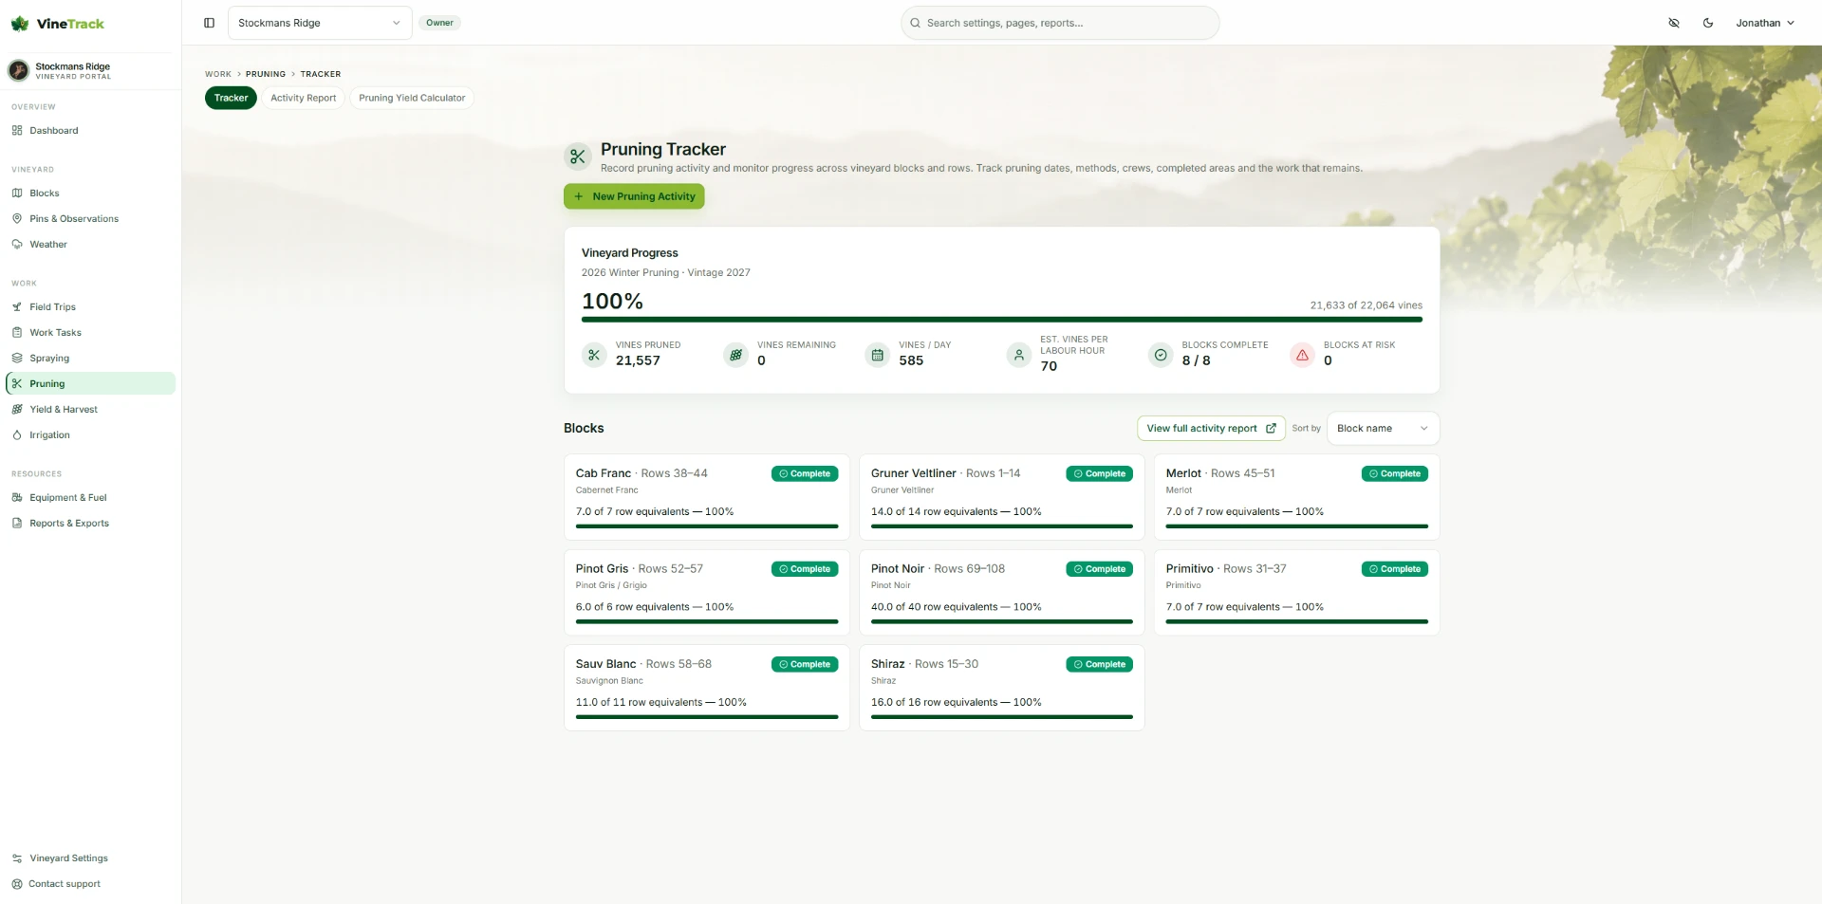The width and height of the screenshot is (1822, 904).
Task: Click the Pins & Observations pin icon
Action: click(17, 218)
